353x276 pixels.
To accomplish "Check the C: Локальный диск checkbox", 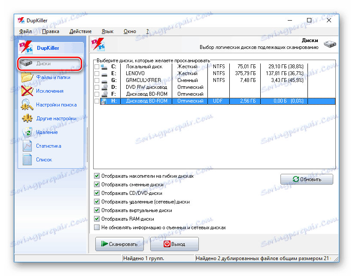I will [x=97, y=67].
